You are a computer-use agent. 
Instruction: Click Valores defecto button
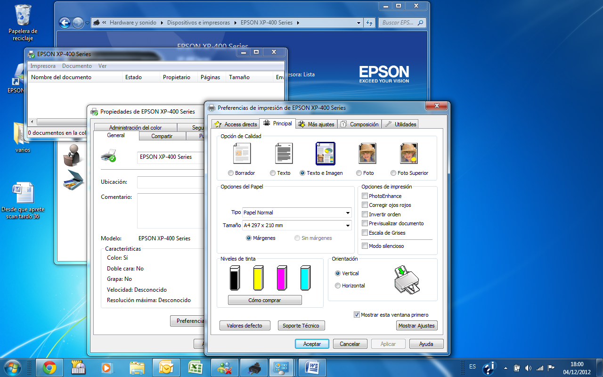coord(244,326)
